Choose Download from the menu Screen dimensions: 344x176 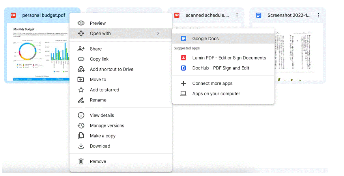tap(121, 146)
